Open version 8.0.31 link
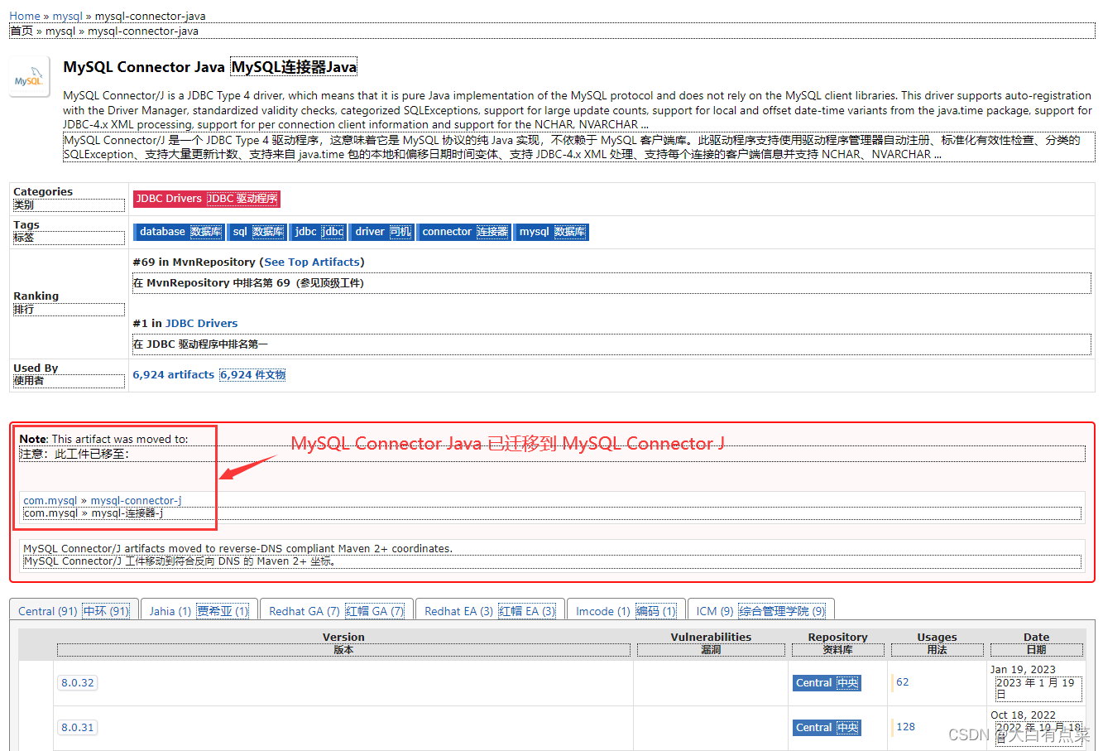 pyautogui.click(x=77, y=728)
